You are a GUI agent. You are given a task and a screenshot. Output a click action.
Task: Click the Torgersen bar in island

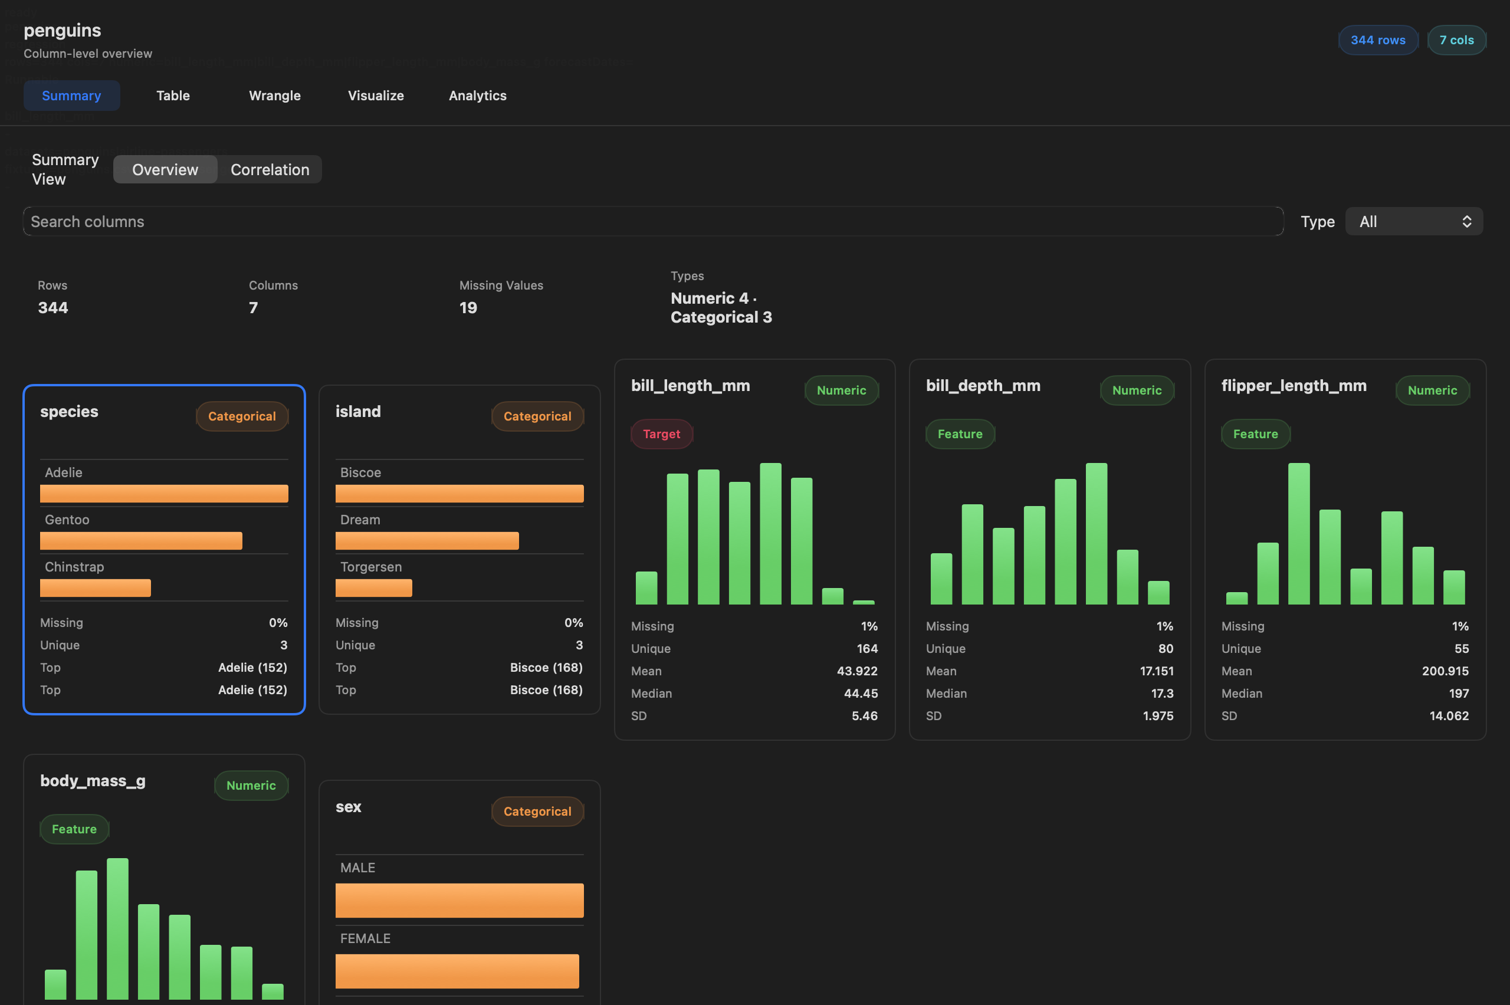pyautogui.click(x=373, y=589)
